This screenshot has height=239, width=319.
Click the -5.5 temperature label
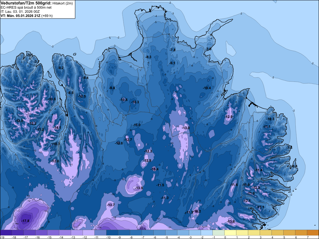point(30,55)
